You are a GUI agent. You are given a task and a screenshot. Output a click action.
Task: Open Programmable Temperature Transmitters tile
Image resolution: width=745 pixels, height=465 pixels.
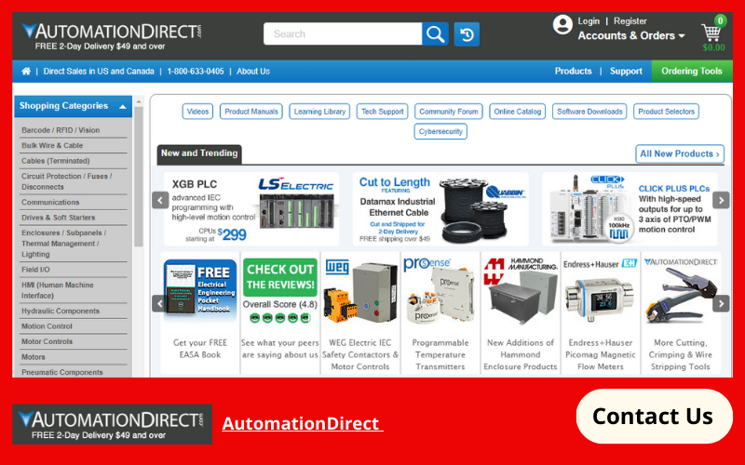pyautogui.click(x=440, y=313)
